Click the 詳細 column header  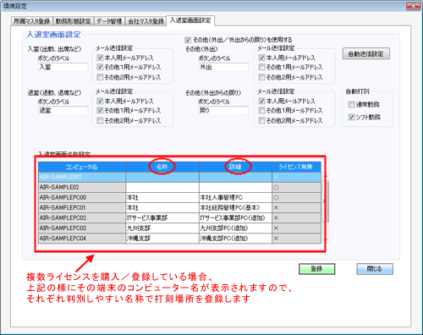(x=235, y=167)
